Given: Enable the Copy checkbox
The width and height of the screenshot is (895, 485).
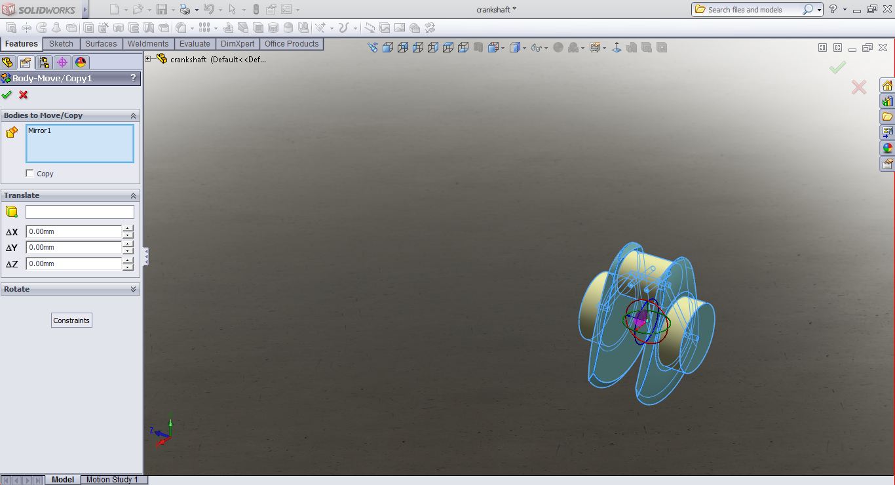Looking at the screenshot, I should tap(29, 174).
